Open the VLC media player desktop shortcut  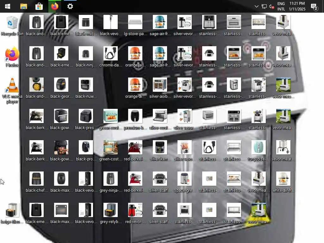12,91
